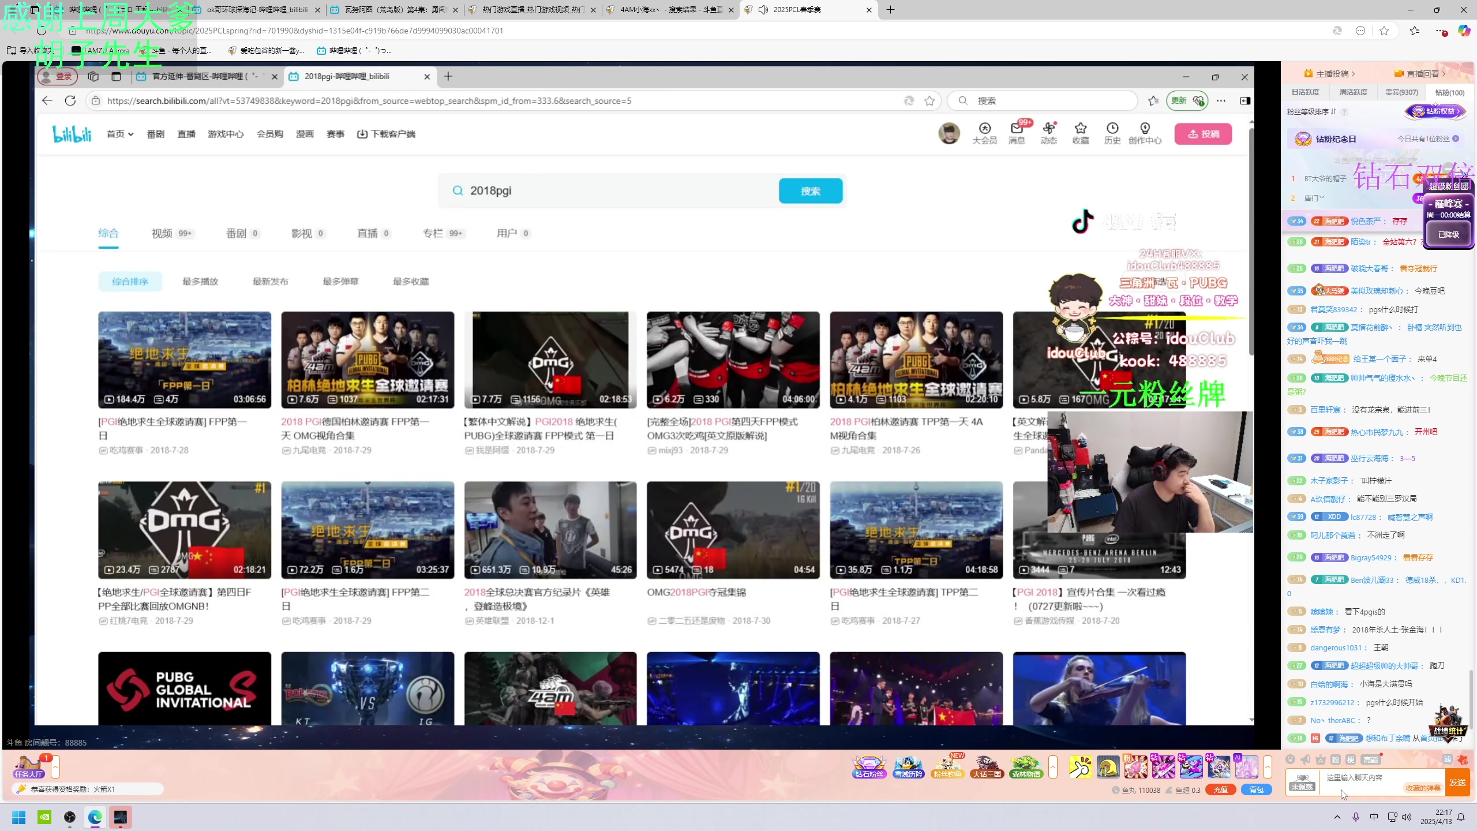
Task: Refresh the inner bilibili browser page
Action: pos(70,100)
